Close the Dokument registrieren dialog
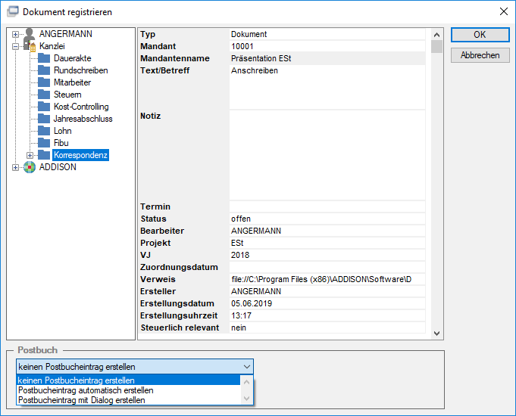Image resolution: width=516 pixels, height=416 pixels. coord(503,11)
